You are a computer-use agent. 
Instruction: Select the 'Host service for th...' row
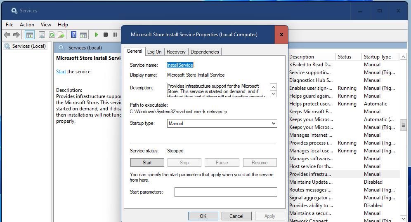click(344, 166)
